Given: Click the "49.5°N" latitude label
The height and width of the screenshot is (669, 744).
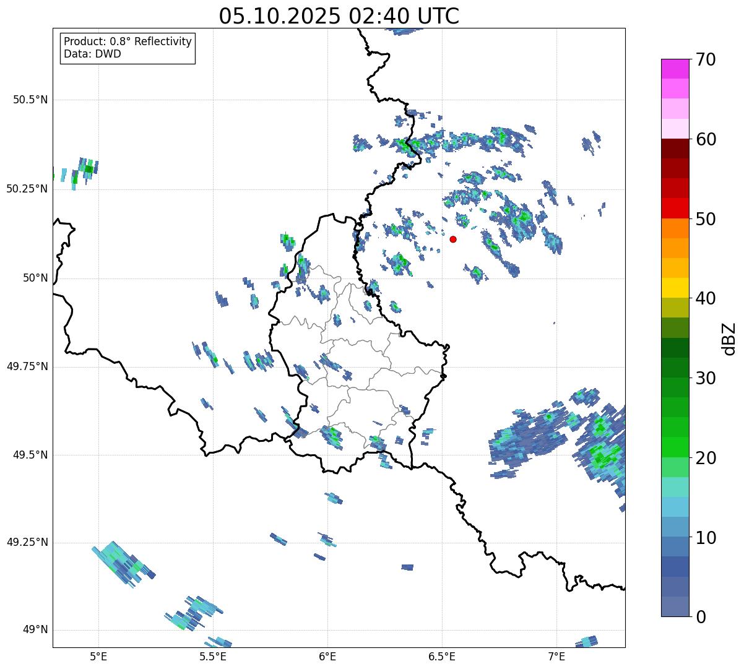Looking at the screenshot, I should (x=30, y=455).
